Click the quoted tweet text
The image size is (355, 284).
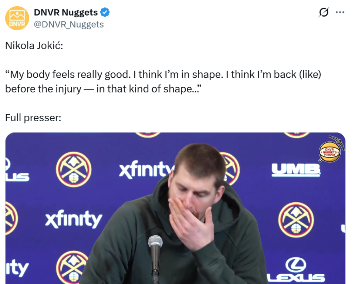[163, 81]
